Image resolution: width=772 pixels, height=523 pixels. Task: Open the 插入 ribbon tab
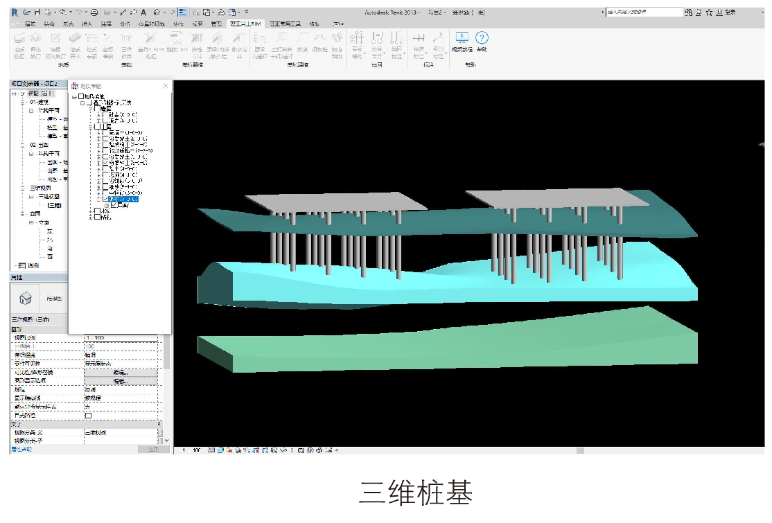coord(87,24)
